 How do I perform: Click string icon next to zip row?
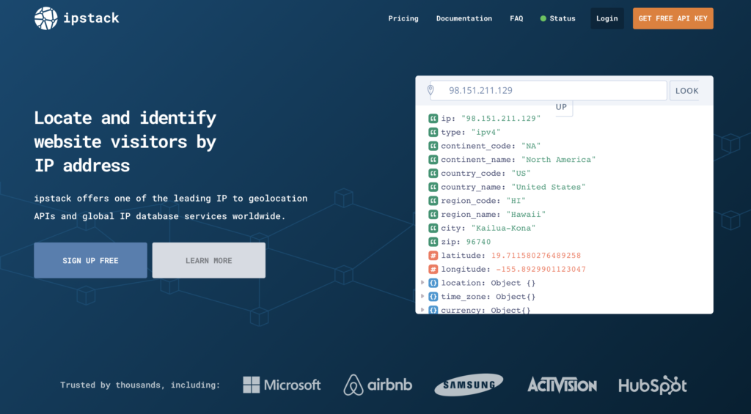[x=433, y=242]
